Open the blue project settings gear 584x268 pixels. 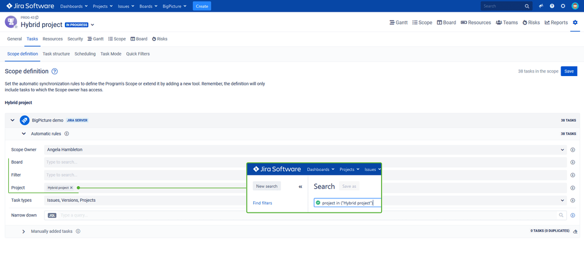coord(575,22)
